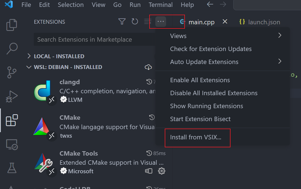Click the install local extensions cloud icon
301x189 pixels.
pos(148,67)
